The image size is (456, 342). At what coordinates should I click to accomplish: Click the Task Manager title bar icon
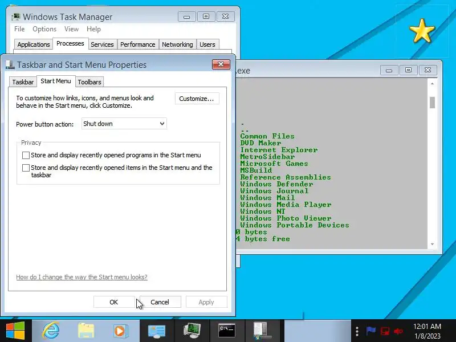coord(16,17)
